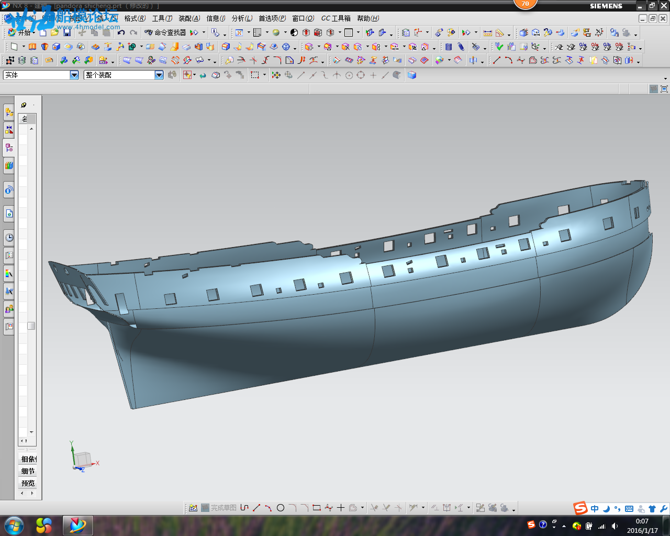Viewport: 670px width, 536px height.
Task: Click the Through Curves surface icon
Action: [x=139, y=61]
